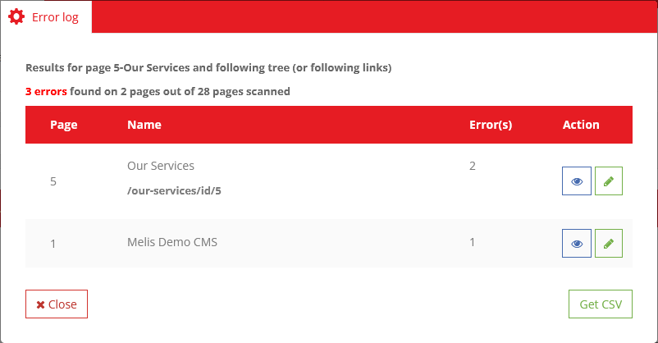Click the Action column header
The width and height of the screenshot is (658, 343).
(x=581, y=125)
